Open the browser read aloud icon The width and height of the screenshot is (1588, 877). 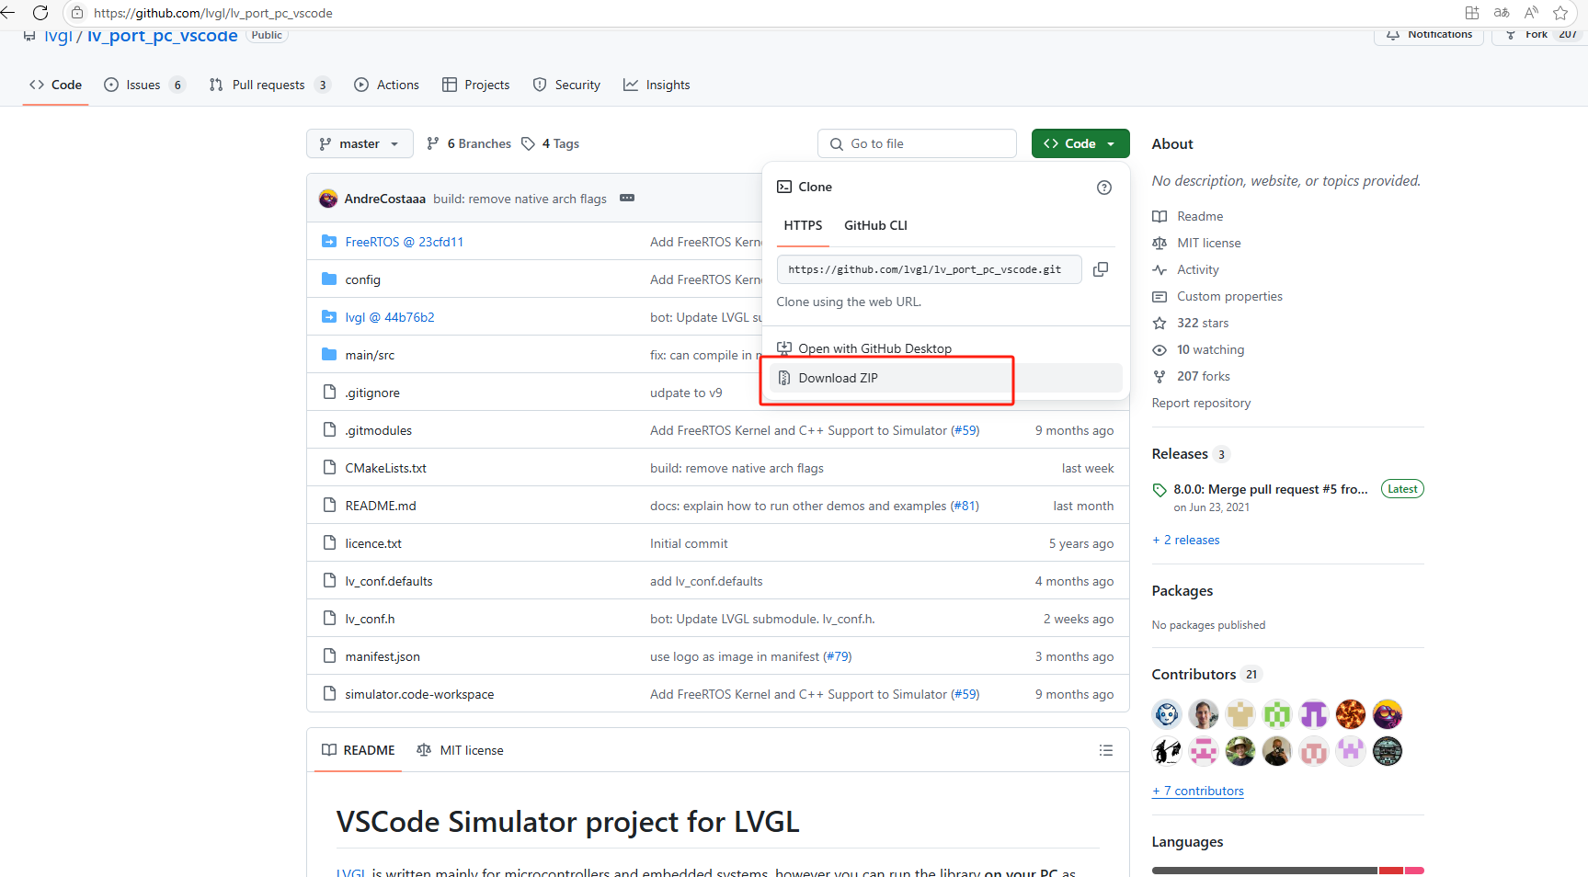click(1531, 13)
